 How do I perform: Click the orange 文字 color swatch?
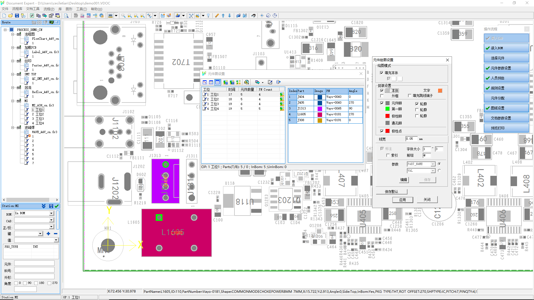click(440, 91)
